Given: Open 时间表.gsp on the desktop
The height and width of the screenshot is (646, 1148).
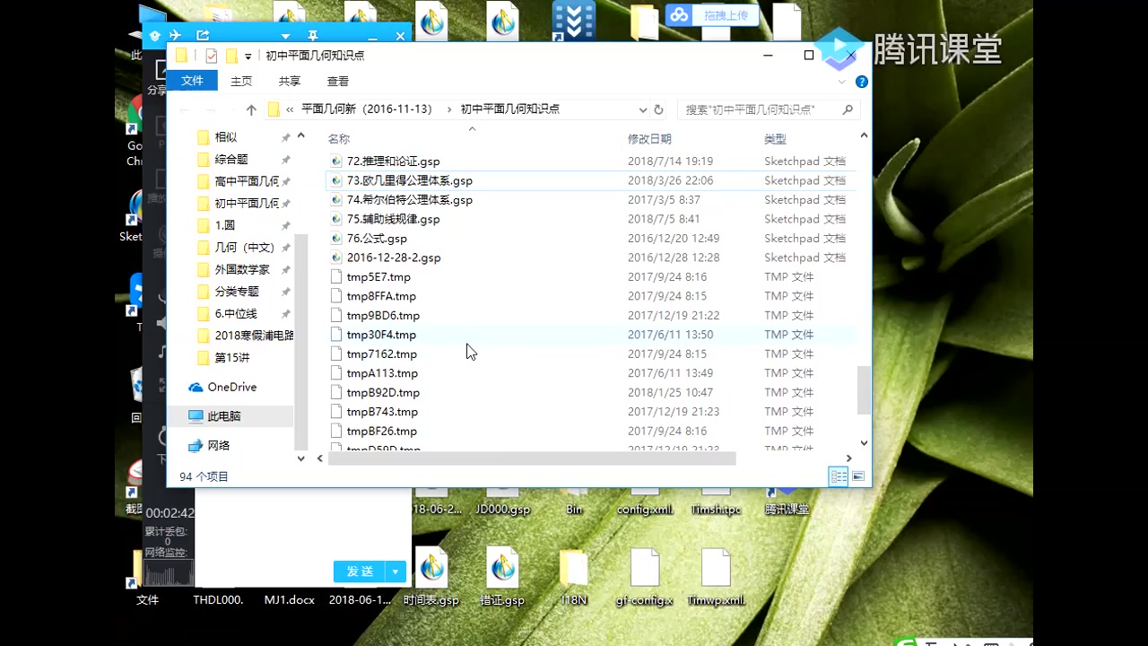Looking at the screenshot, I should click(431, 577).
